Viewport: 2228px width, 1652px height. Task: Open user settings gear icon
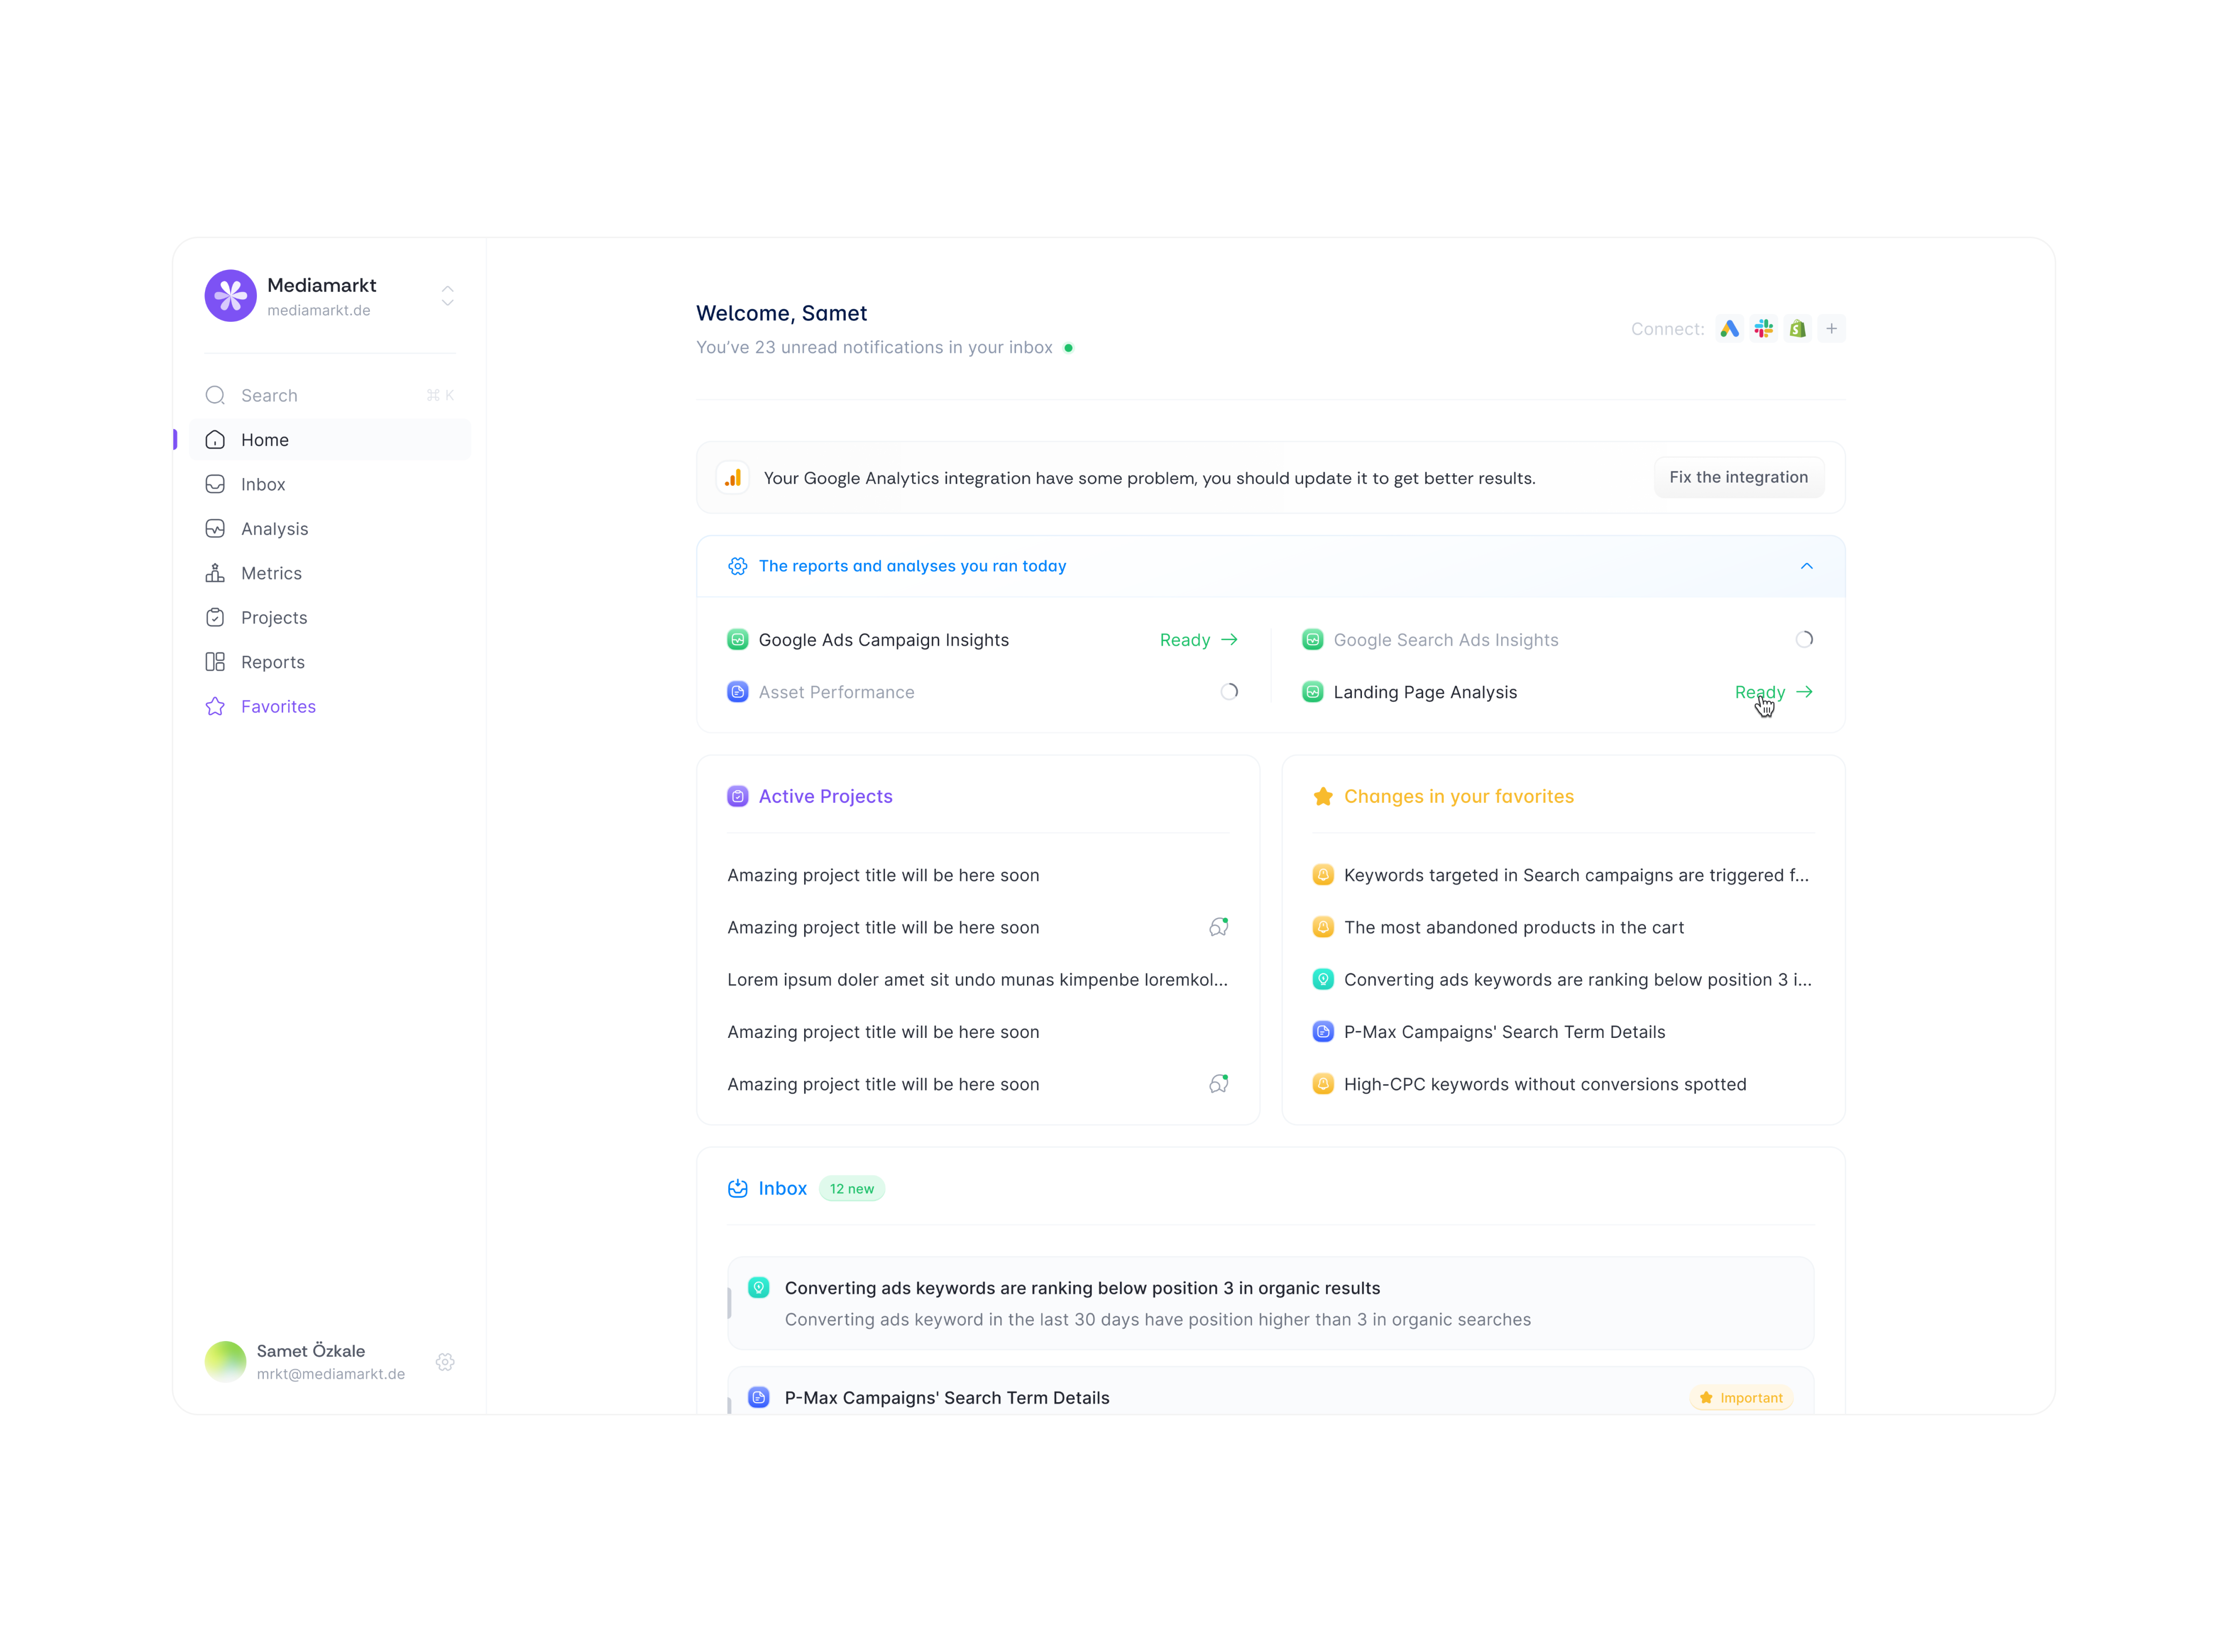point(445,1362)
